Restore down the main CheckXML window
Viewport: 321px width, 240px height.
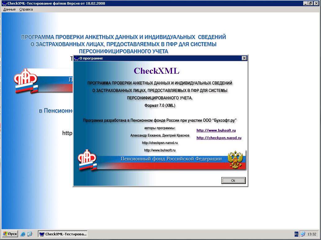point(311,3)
